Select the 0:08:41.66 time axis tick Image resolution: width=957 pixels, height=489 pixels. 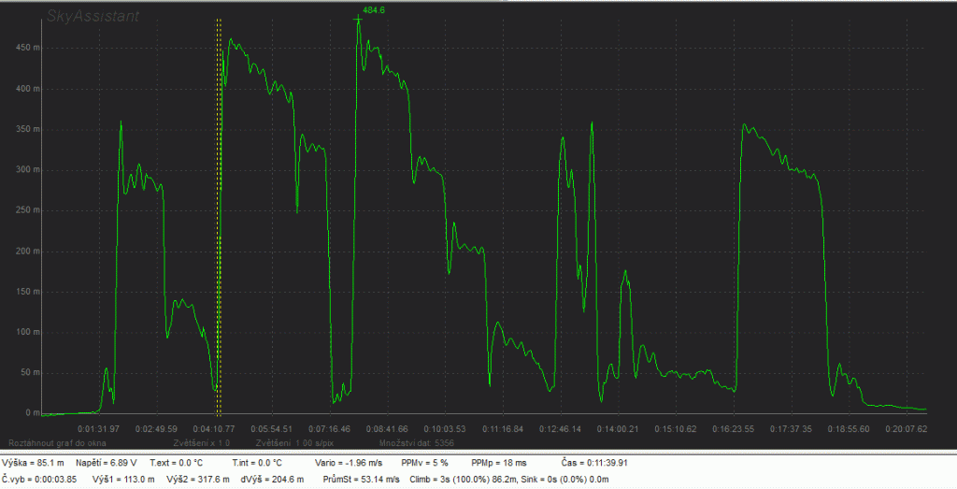coord(390,428)
